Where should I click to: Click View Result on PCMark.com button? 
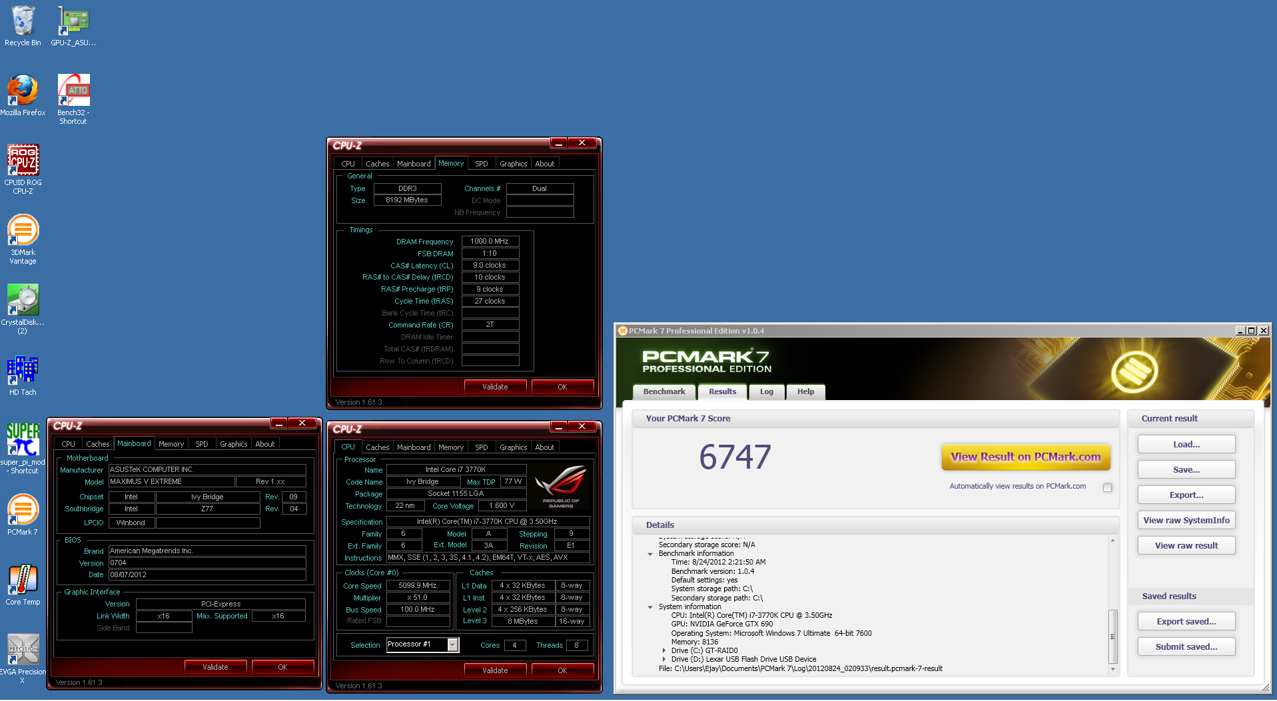tap(1026, 457)
